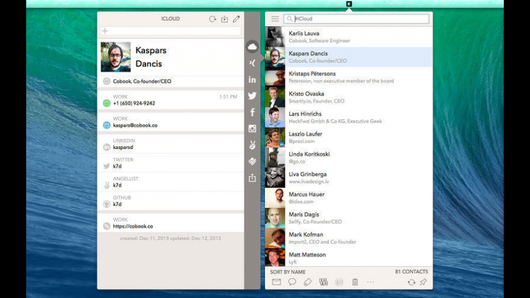Click the plus add-field input row
This screenshot has width=530, height=298.
pos(171,31)
